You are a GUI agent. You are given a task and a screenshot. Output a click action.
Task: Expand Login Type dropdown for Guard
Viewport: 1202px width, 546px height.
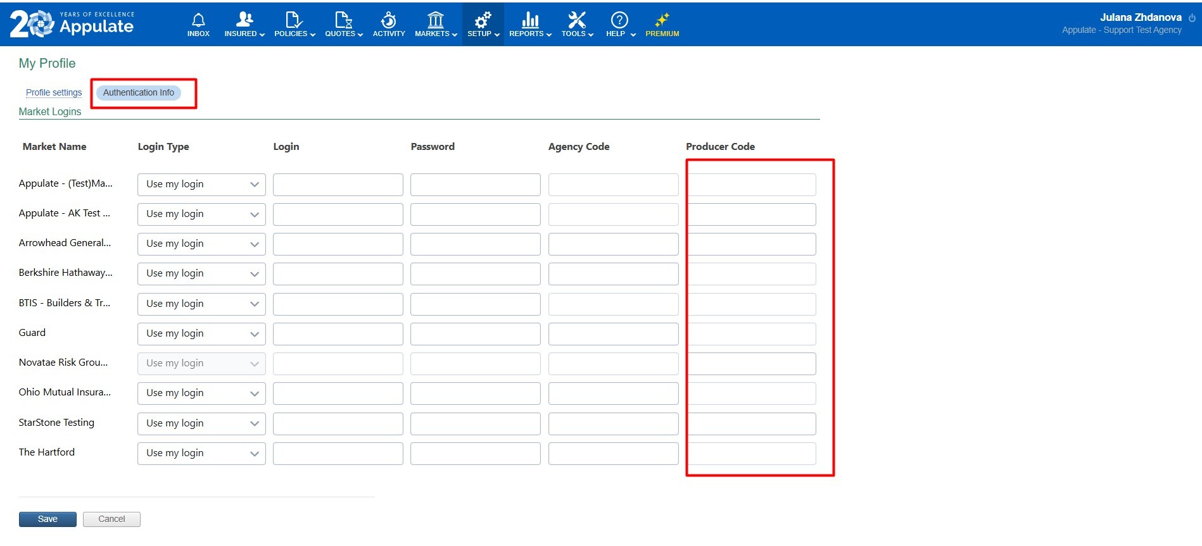[x=201, y=334]
